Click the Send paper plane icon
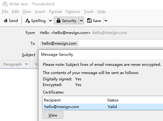The height and width of the screenshot is (121, 163). 6,20
